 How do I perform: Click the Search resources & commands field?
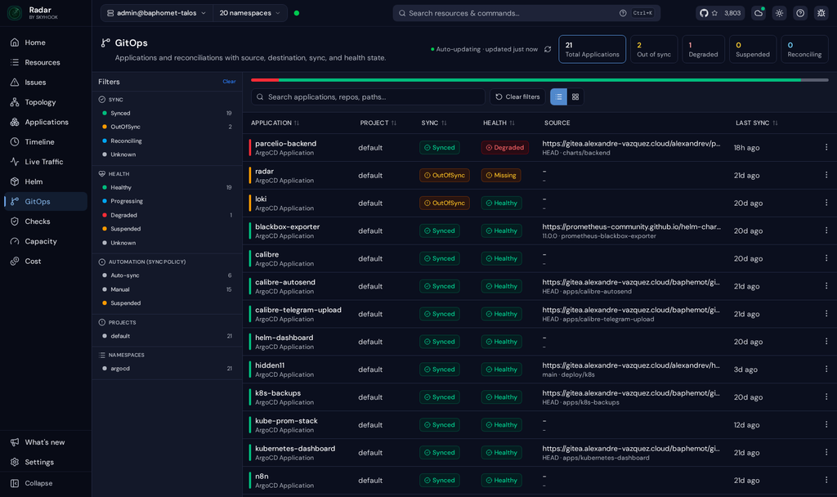(526, 13)
